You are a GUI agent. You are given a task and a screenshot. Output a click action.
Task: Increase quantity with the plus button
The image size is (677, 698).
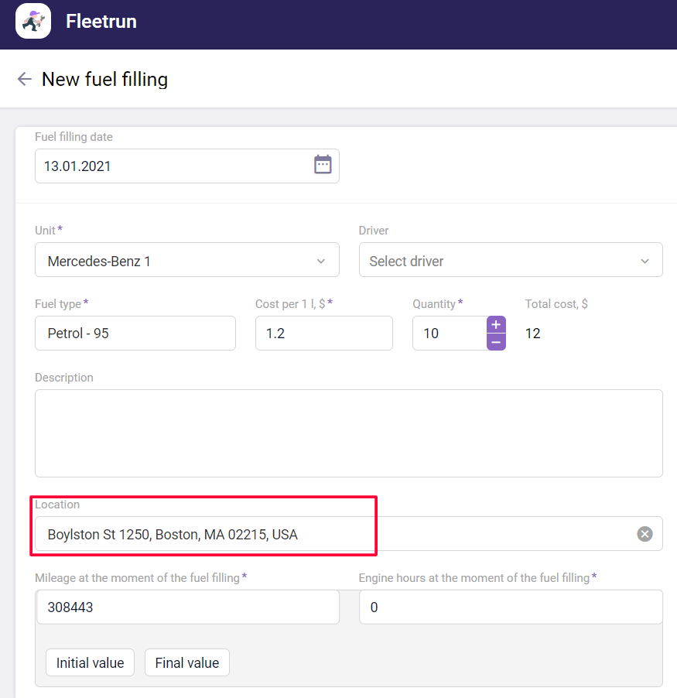point(496,324)
